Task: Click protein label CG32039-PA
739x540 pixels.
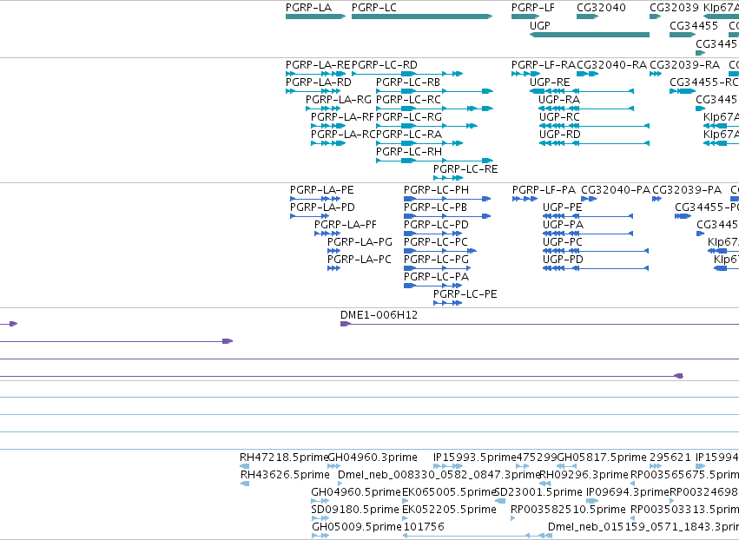Action: tap(687, 190)
